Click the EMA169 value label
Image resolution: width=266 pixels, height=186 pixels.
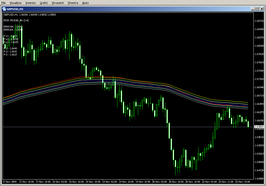click(13, 30)
